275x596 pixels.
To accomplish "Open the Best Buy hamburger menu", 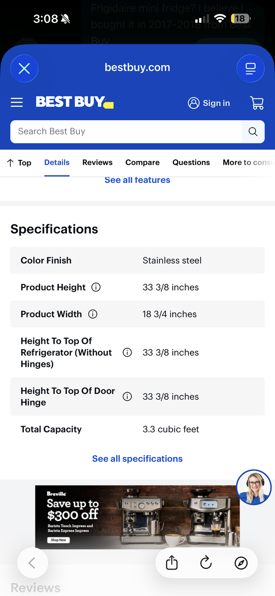I will tap(17, 102).
